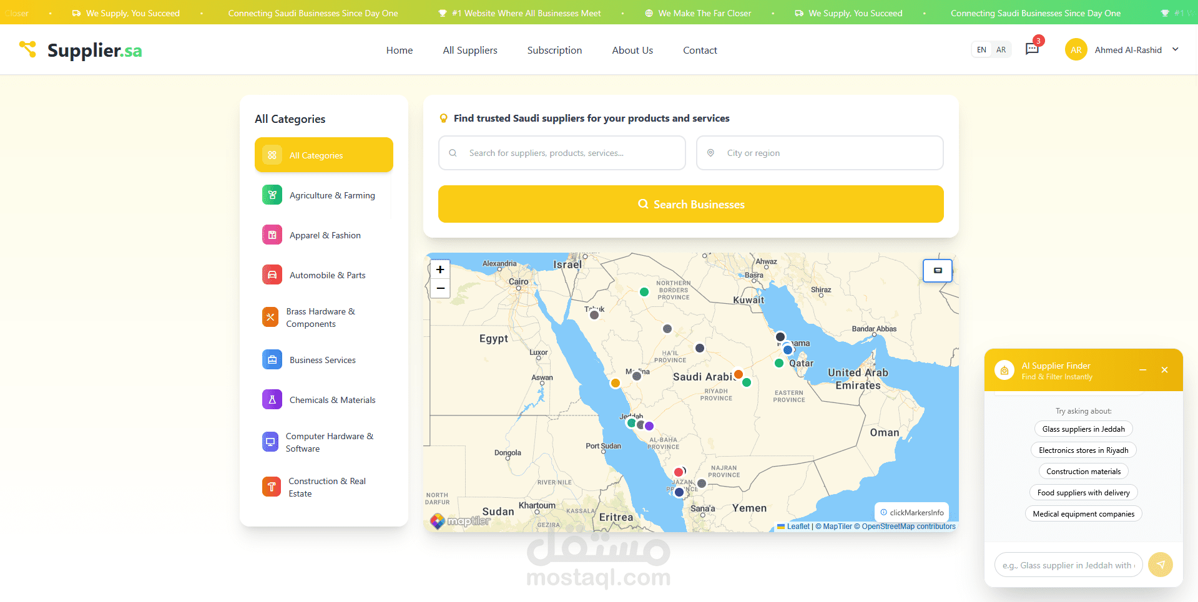Close the AI Supplier Finder panel
The image size is (1198, 602).
click(1165, 370)
